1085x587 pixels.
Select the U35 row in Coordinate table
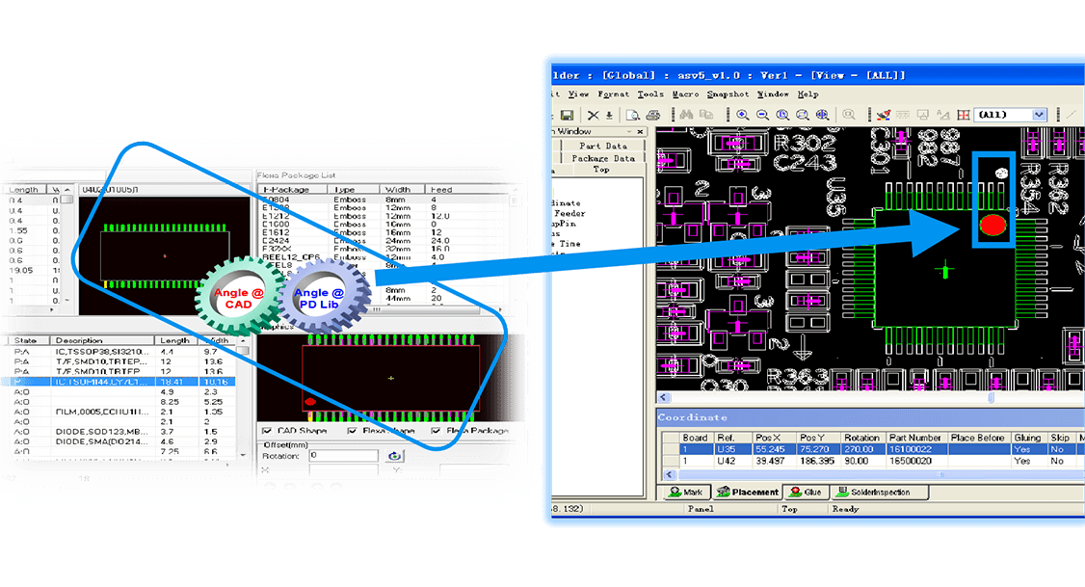click(x=873, y=449)
